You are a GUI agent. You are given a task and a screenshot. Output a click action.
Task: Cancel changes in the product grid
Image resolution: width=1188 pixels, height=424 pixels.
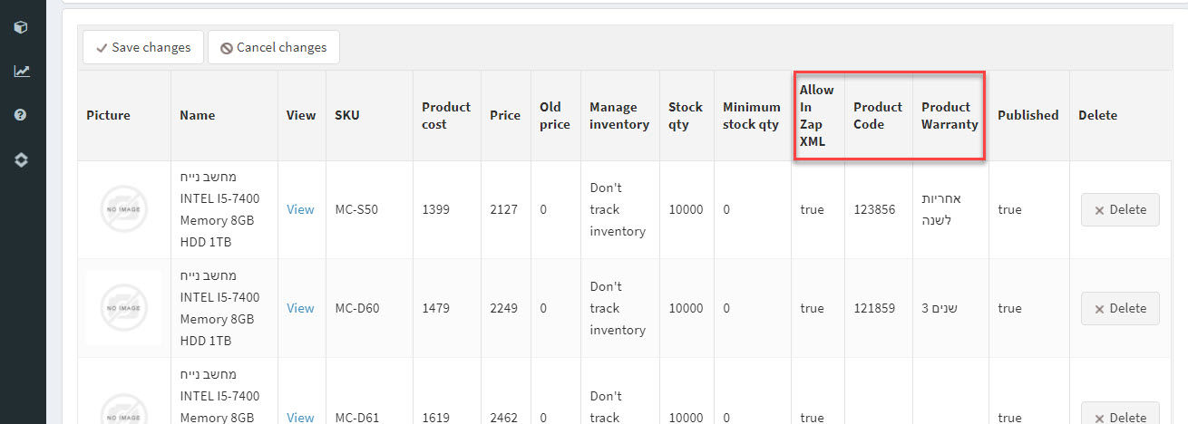pyautogui.click(x=274, y=47)
